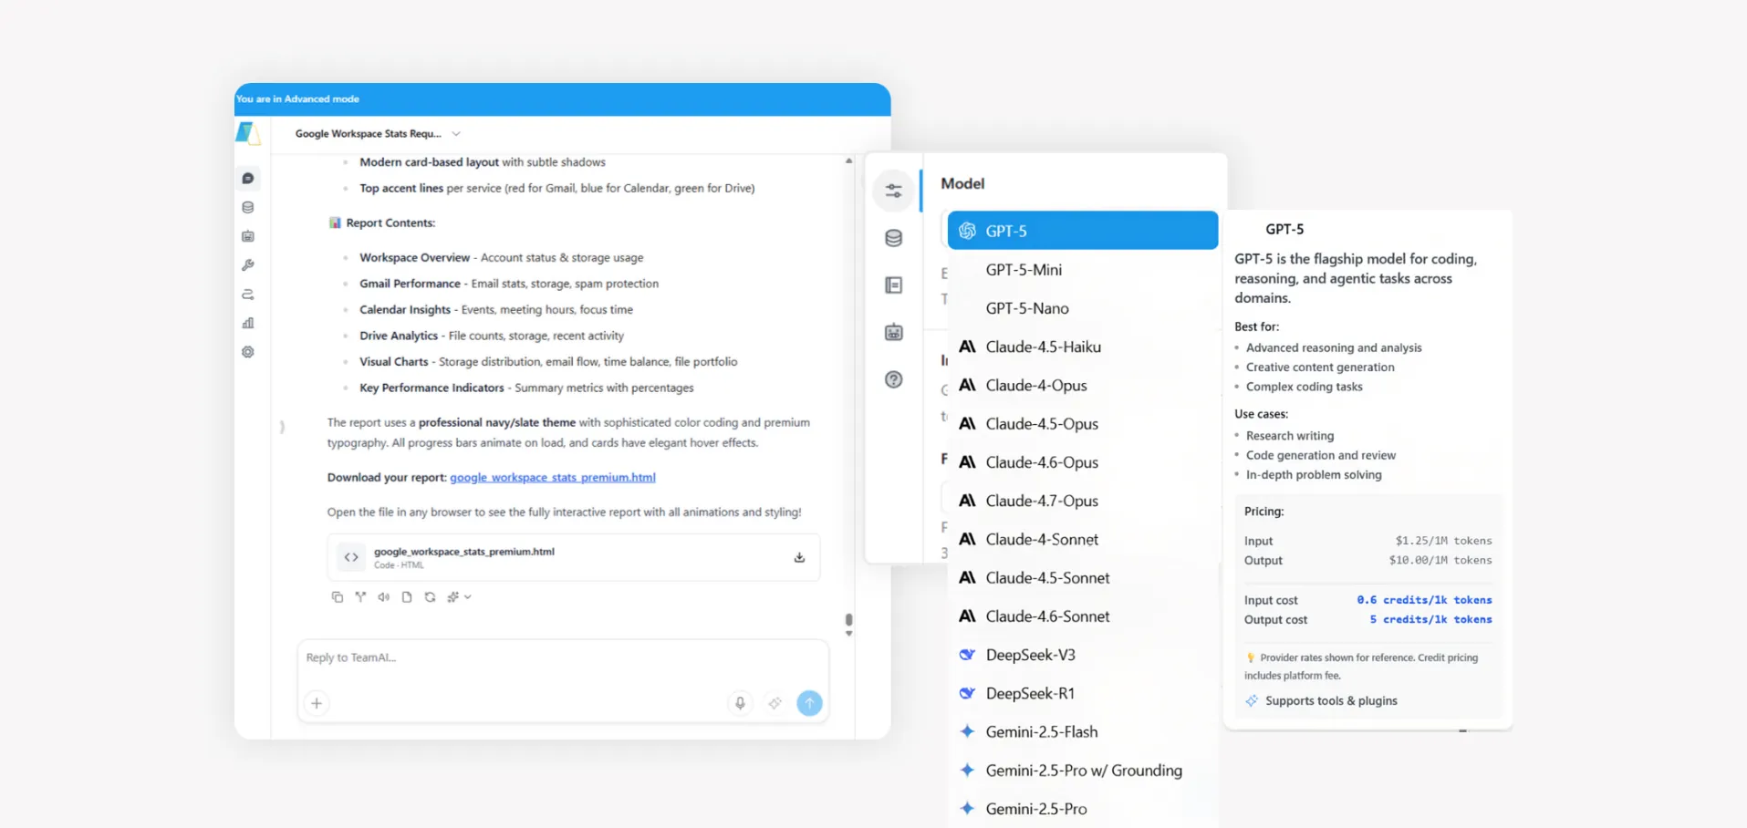Choose Claude-4.5-Opus in the model list
The height and width of the screenshot is (828, 1747).
pyautogui.click(x=1083, y=424)
